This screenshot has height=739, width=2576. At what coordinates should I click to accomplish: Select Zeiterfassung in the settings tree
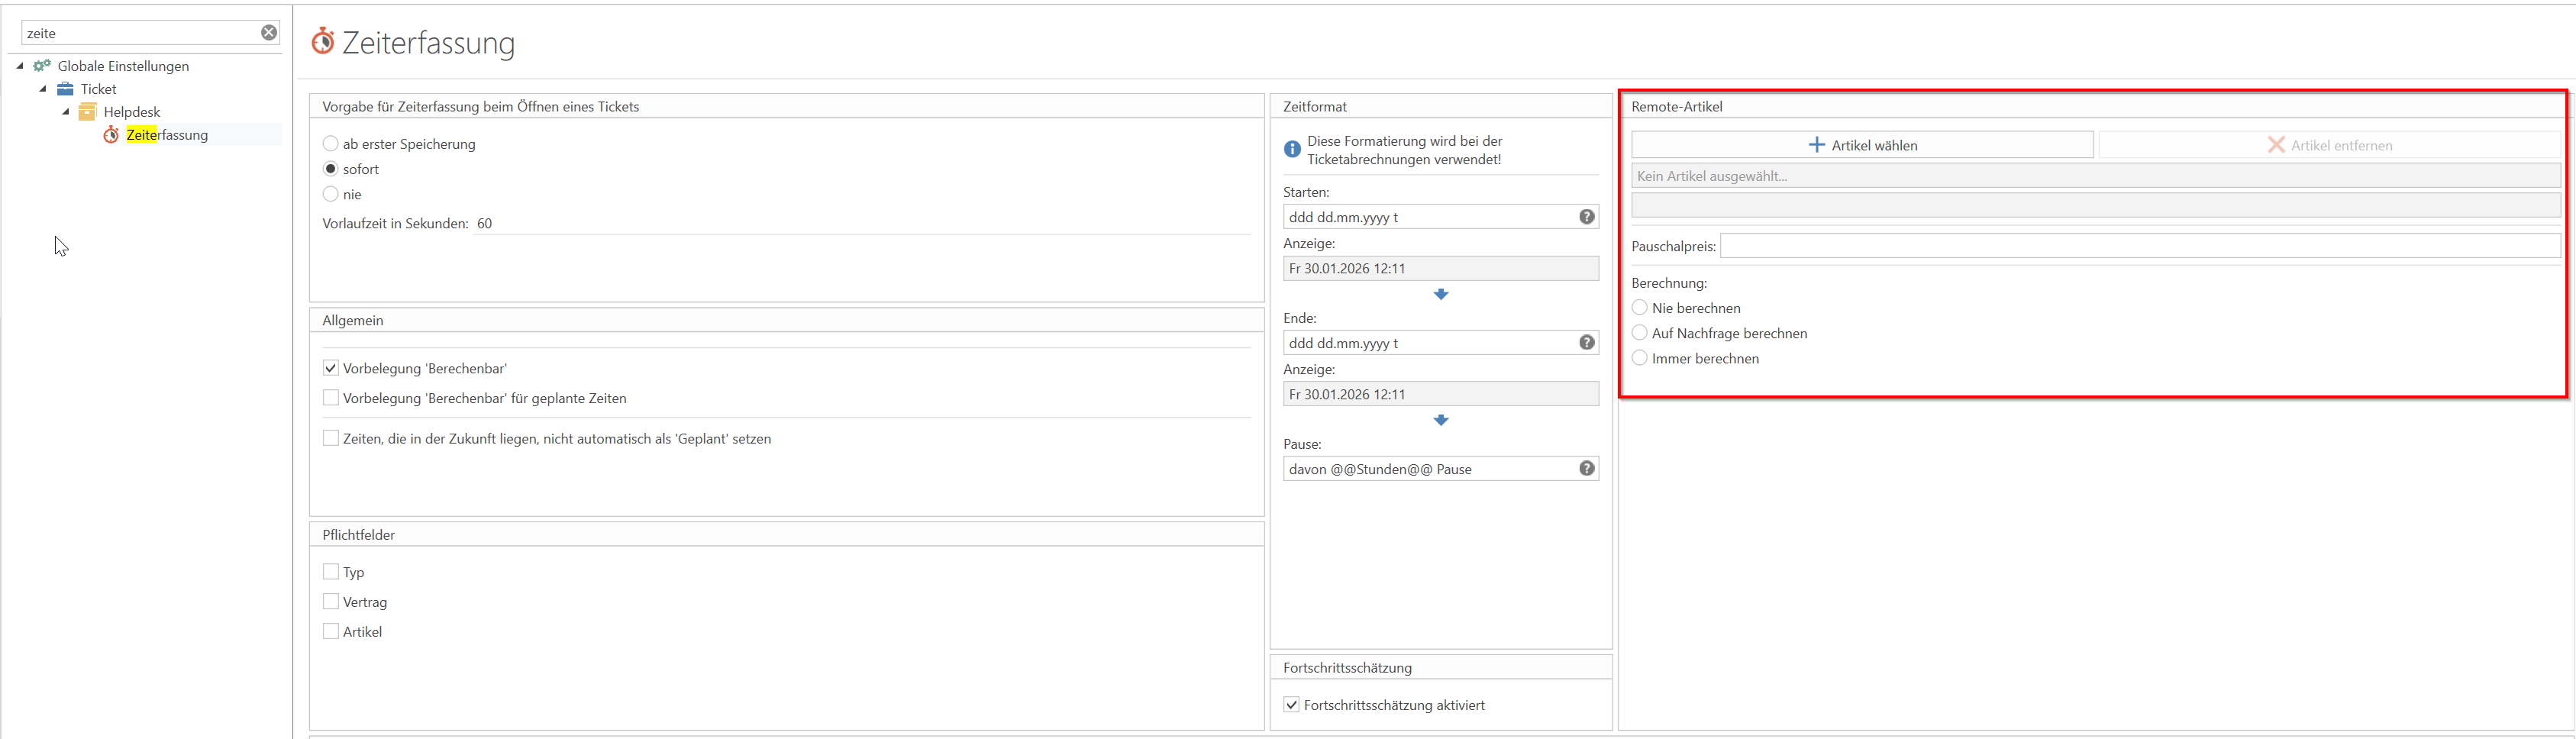click(167, 135)
